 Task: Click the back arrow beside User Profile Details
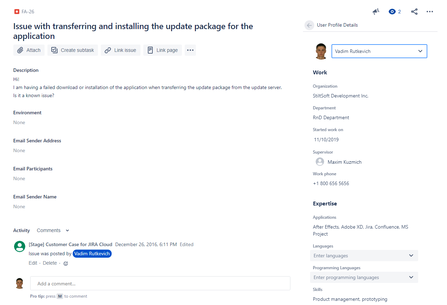click(309, 25)
